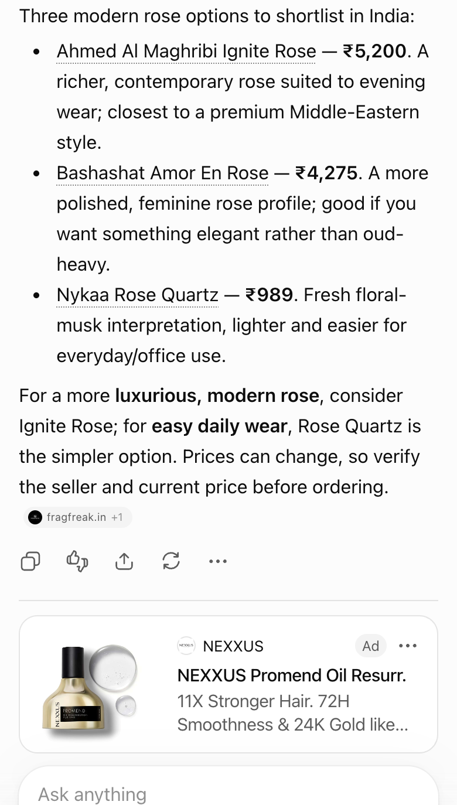The image size is (457, 805).
Task: Click the fragfreak.in source favicon
Action: pyautogui.click(x=35, y=517)
